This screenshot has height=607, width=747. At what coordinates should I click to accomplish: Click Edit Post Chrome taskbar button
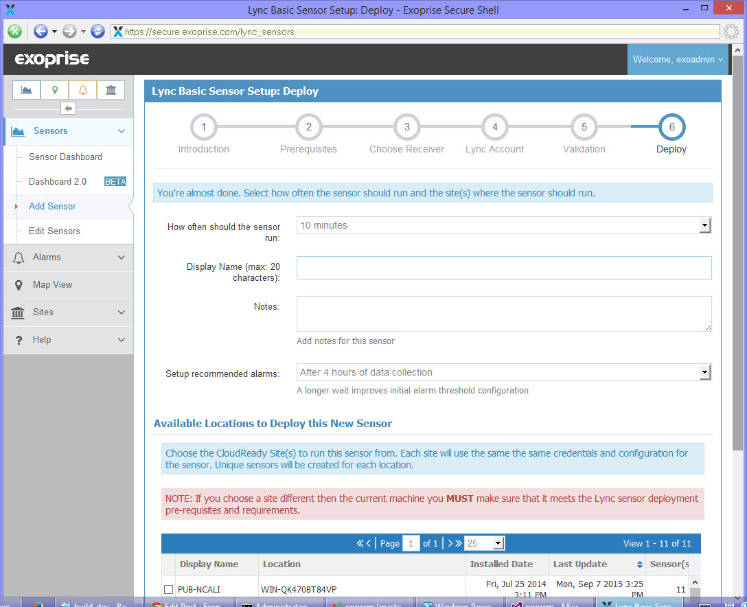tap(189, 603)
